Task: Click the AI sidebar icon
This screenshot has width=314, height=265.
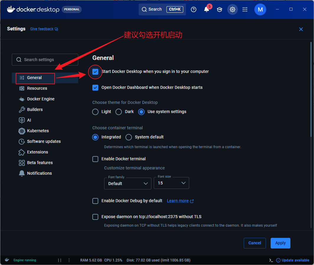Action: click(22, 120)
